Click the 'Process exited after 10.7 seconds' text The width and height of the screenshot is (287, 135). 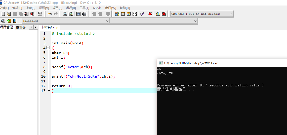pyautogui.click(x=190, y=85)
